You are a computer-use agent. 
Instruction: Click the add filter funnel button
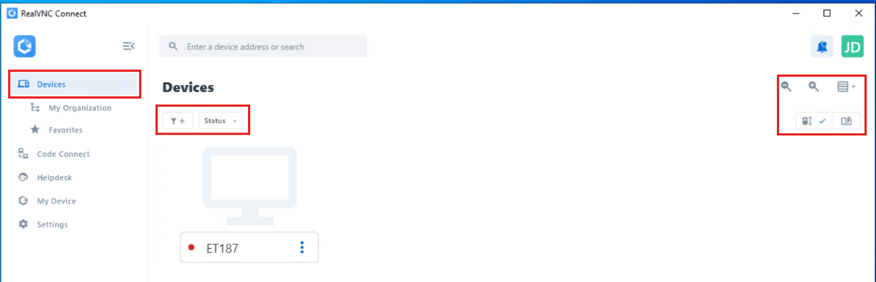pyautogui.click(x=177, y=121)
